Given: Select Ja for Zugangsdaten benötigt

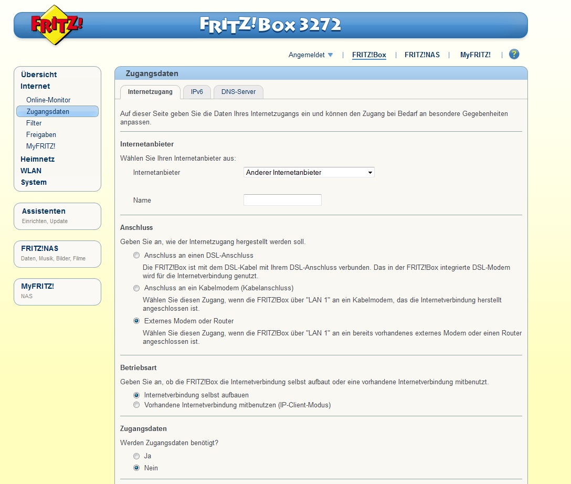Looking at the screenshot, I should pyautogui.click(x=136, y=456).
